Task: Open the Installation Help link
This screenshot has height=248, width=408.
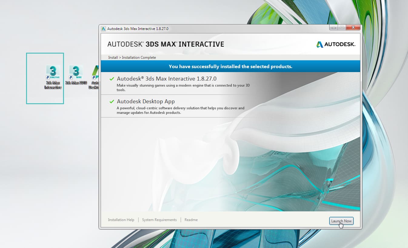Action: pyautogui.click(x=121, y=220)
